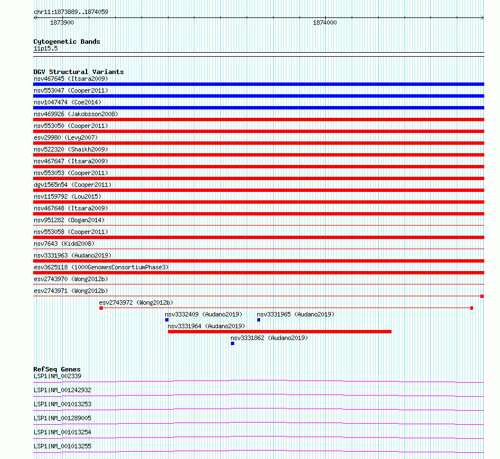Screen dimensions: 500x459
Task: Open LSP1|NM_001289005 transcript
Action: coord(62,418)
